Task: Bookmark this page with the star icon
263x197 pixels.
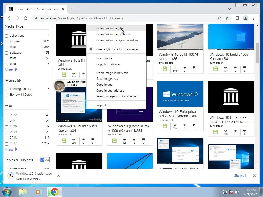Action: [x=227, y=18]
